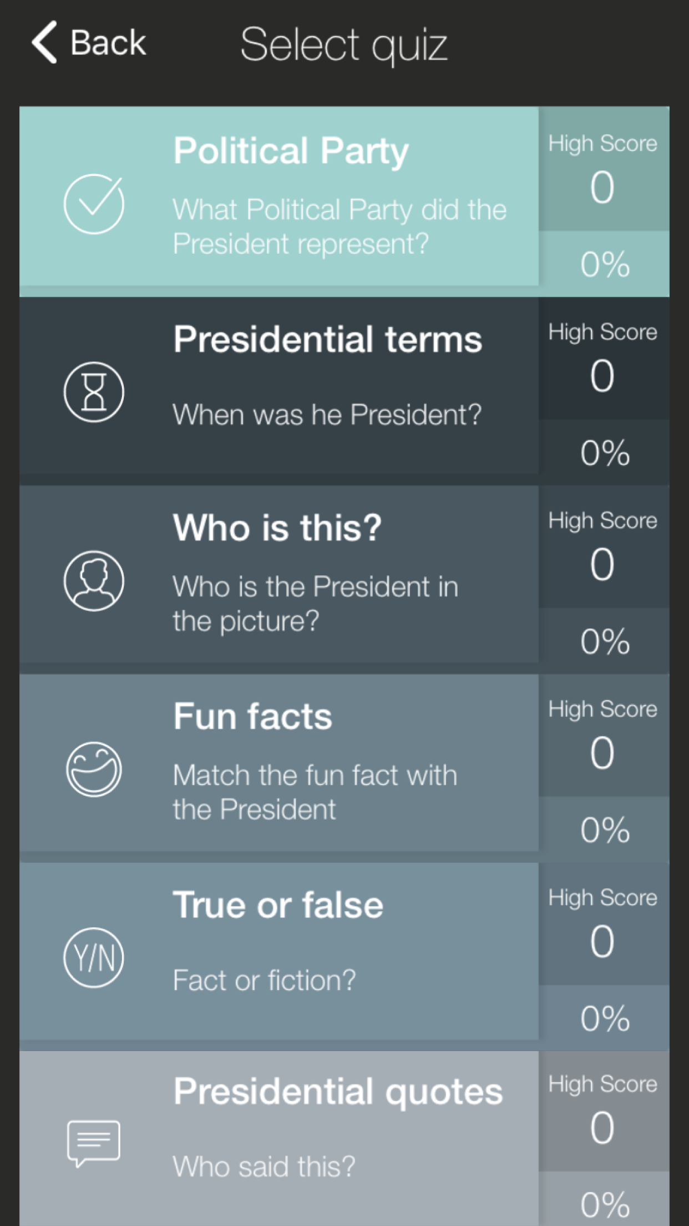
Task: Tap the checkmark circle Political Party icon
Action: [94, 204]
